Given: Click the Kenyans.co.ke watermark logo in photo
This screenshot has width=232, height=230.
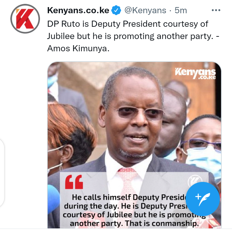Looking at the screenshot, I should [195, 73].
